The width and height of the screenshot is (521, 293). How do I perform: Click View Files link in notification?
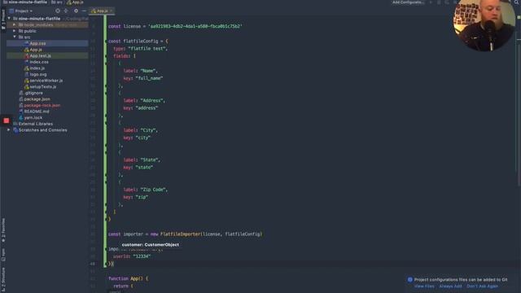pos(424,286)
